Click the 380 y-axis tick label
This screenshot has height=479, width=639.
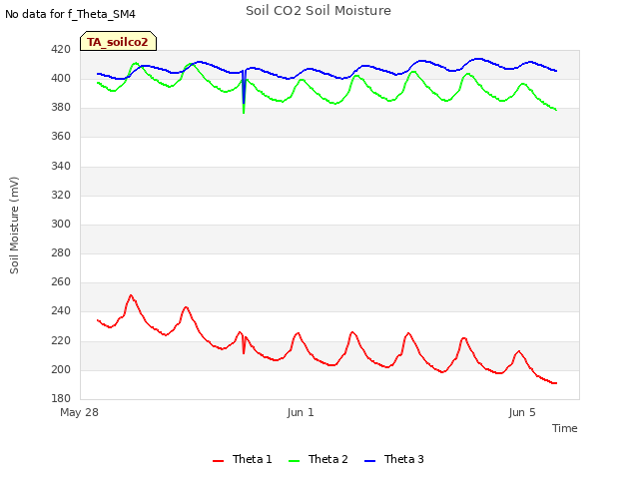(x=61, y=108)
